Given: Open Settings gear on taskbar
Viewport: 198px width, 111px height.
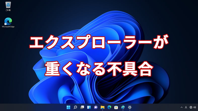Looking at the screenshot, I should point(130,107).
